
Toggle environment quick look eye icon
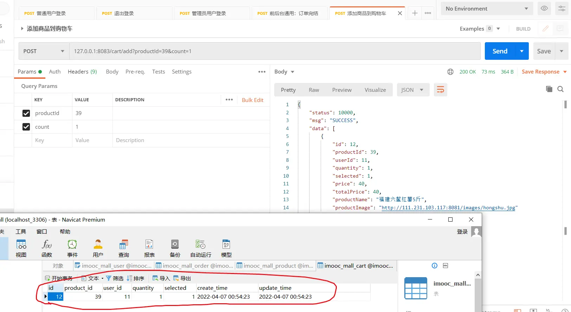tap(544, 8)
